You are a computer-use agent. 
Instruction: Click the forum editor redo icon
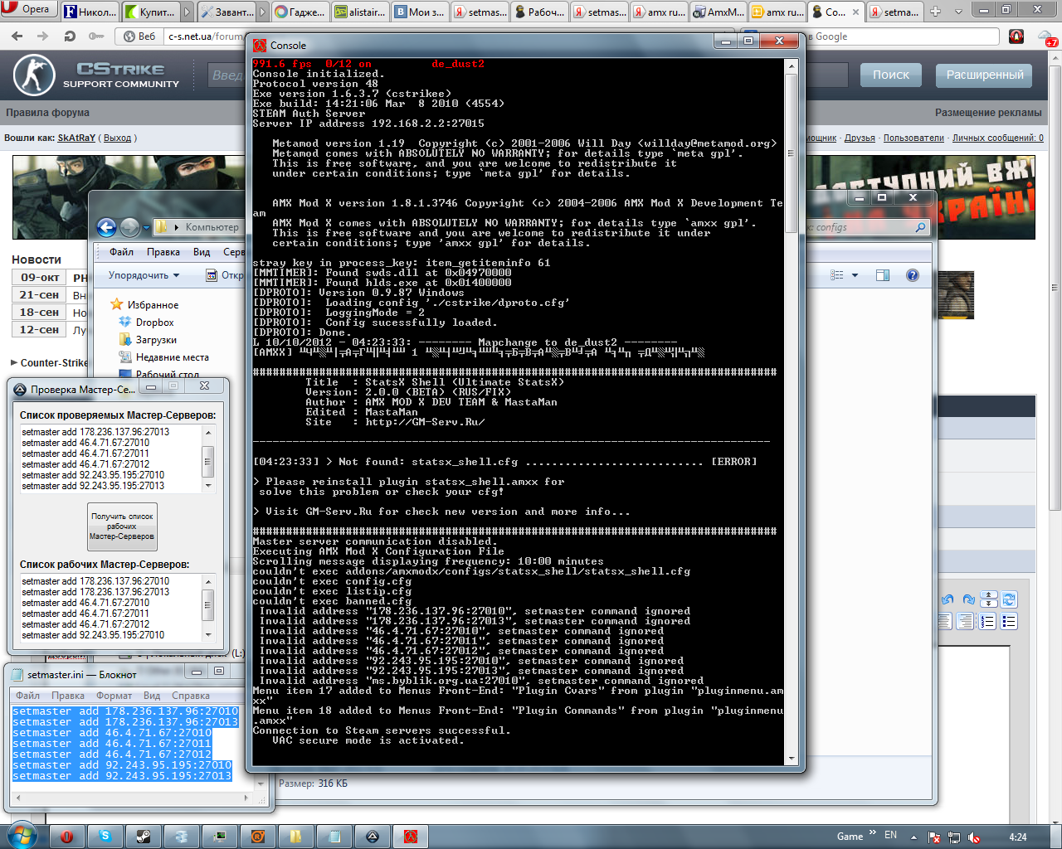[967, 599]
